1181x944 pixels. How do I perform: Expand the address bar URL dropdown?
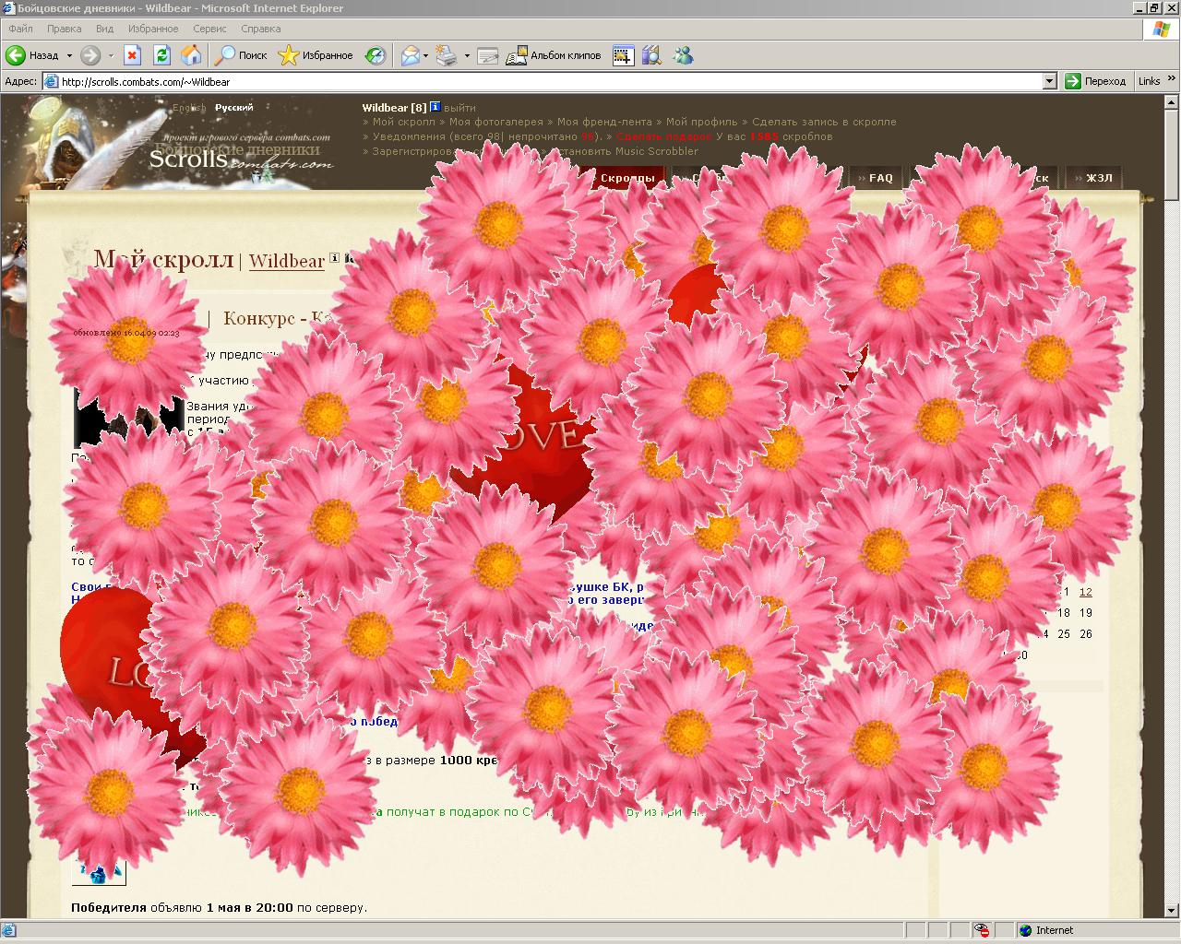pos(1049,81)
